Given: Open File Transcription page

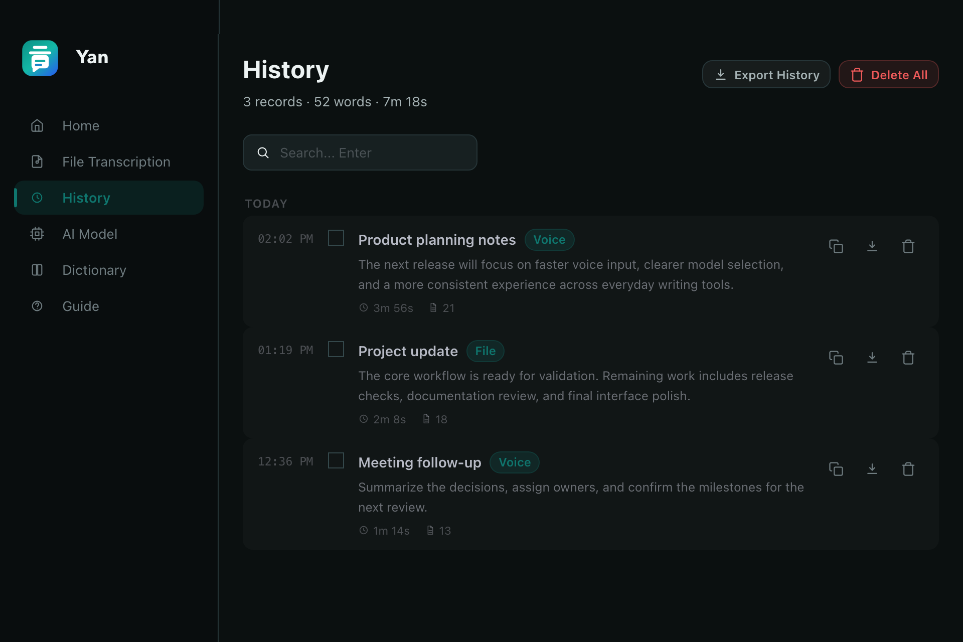Looking at the screenshot, I should coord(109,162).
